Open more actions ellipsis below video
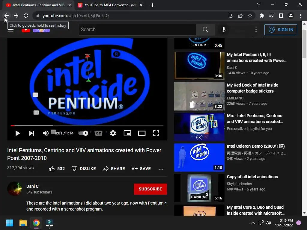 click(x=161, y=169)
